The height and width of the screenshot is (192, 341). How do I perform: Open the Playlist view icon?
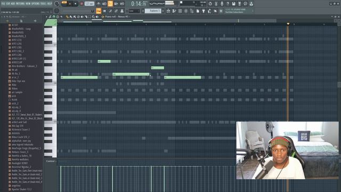pyautogui.click(x=168, y=11)
